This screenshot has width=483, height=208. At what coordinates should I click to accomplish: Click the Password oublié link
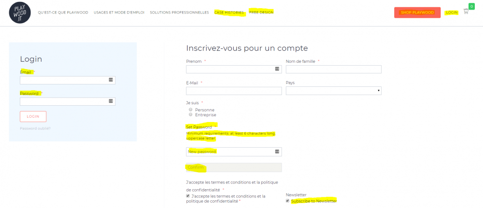tap(35, 128)
